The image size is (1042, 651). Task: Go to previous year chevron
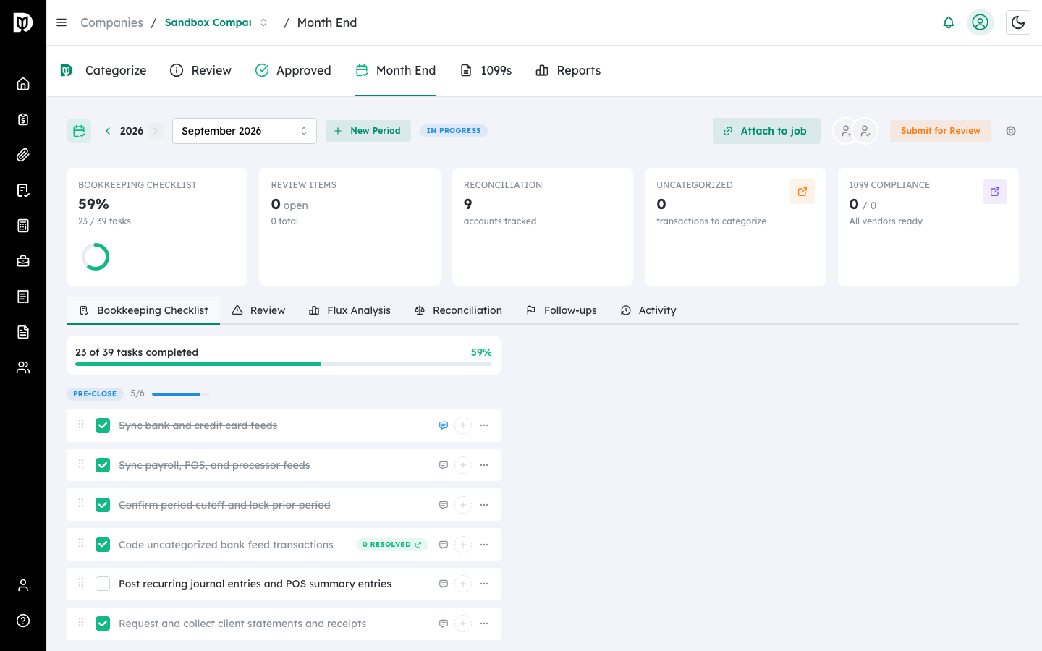[x=108, y=131]
